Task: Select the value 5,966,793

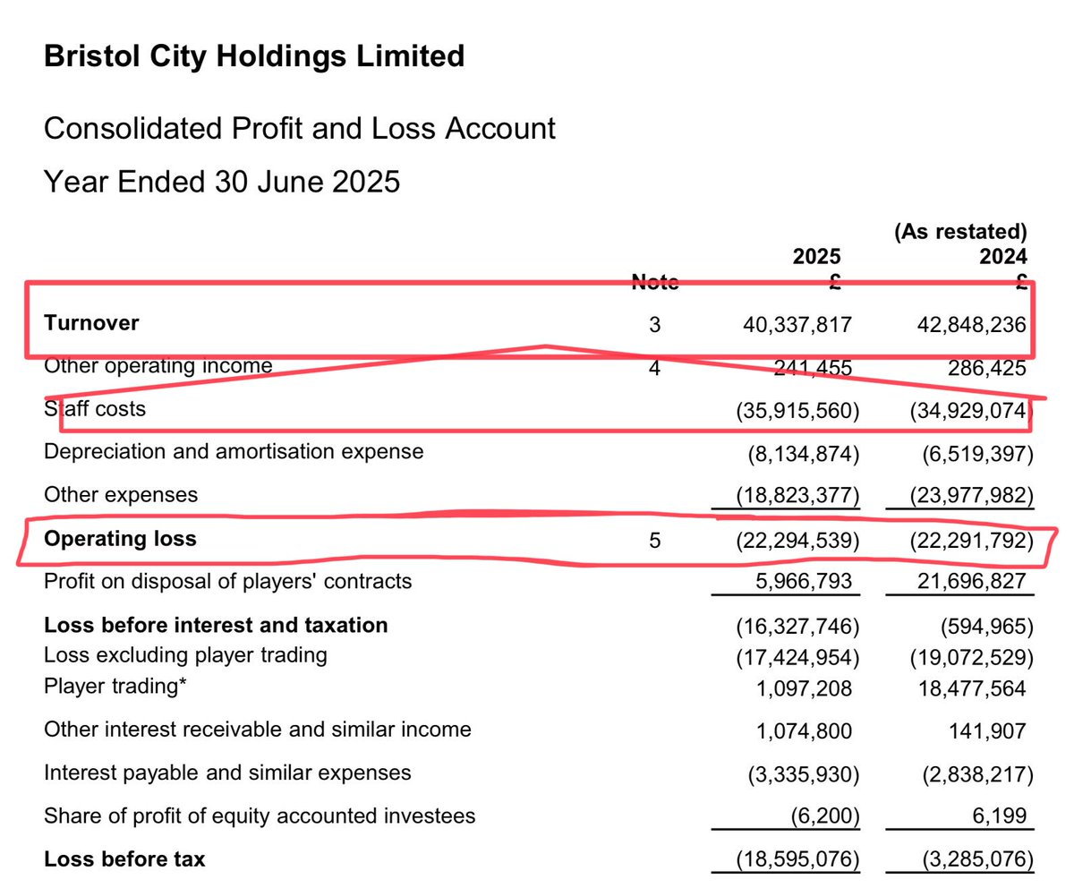Action: pyautogui.click(x=802, y=583)
